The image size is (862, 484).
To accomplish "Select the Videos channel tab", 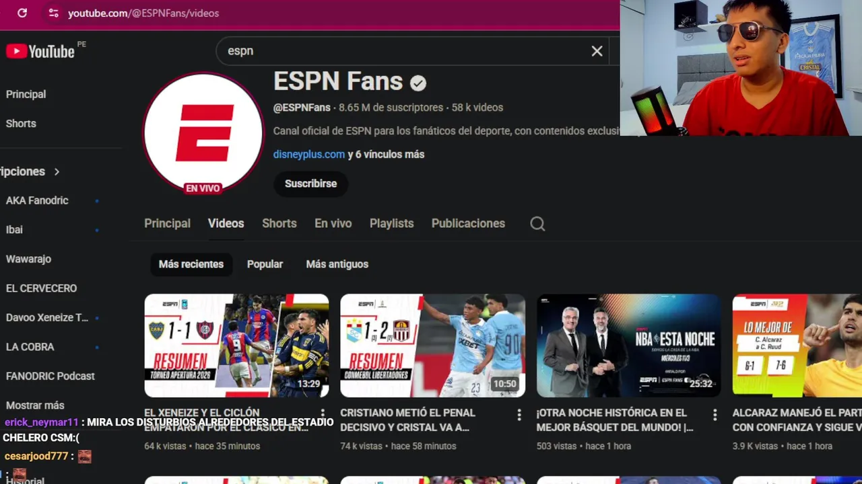I will coord(226,223).
